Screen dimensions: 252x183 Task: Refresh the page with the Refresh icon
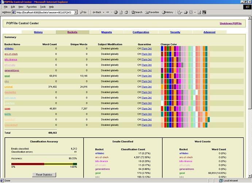[121, 12]
